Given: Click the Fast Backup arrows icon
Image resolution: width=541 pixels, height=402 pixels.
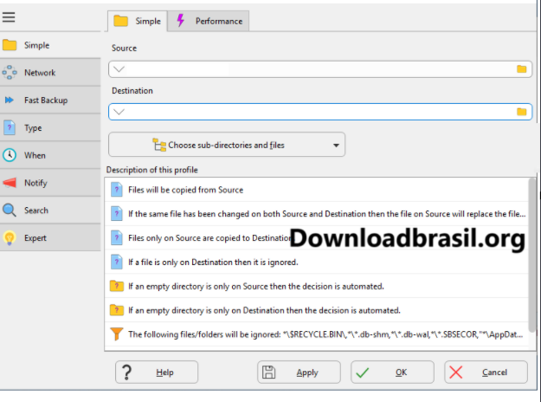Looking at the screenshot, I should point(10,100).
